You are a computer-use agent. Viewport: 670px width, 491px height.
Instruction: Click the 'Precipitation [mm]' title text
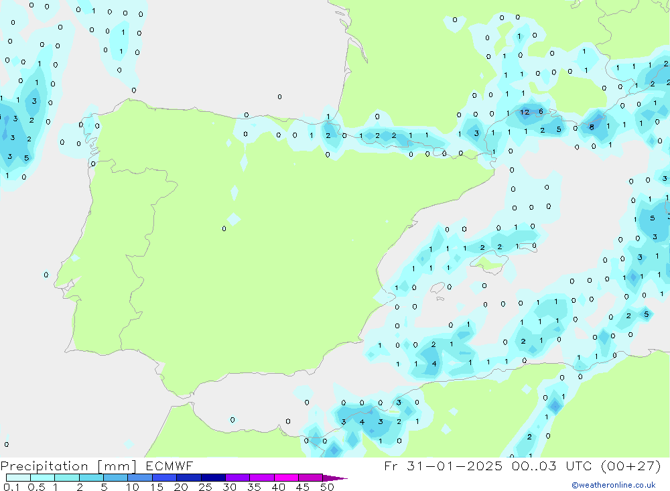coord(68,466)
